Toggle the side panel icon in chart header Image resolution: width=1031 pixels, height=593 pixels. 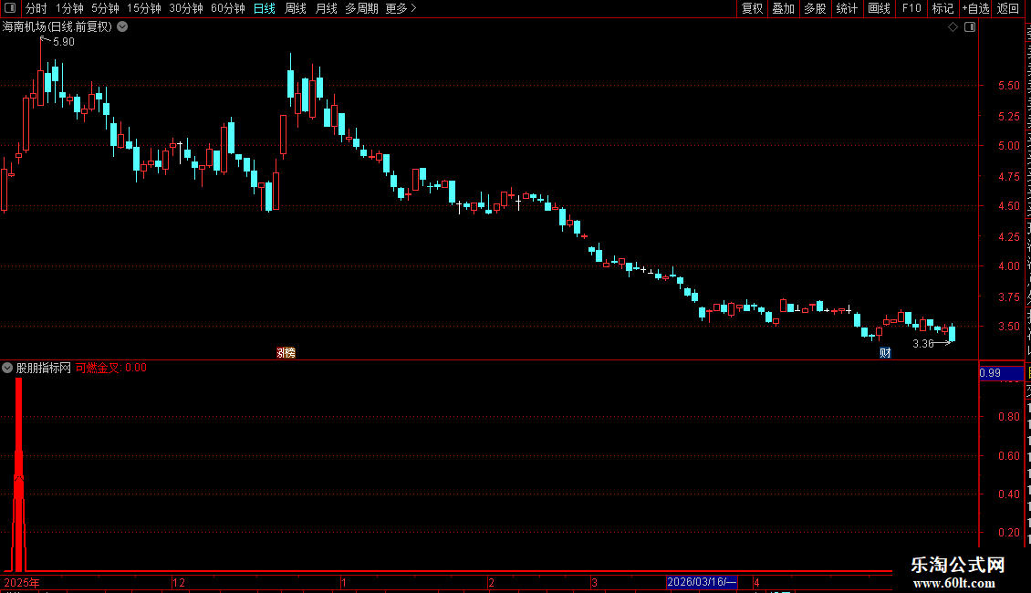point(970,27)
